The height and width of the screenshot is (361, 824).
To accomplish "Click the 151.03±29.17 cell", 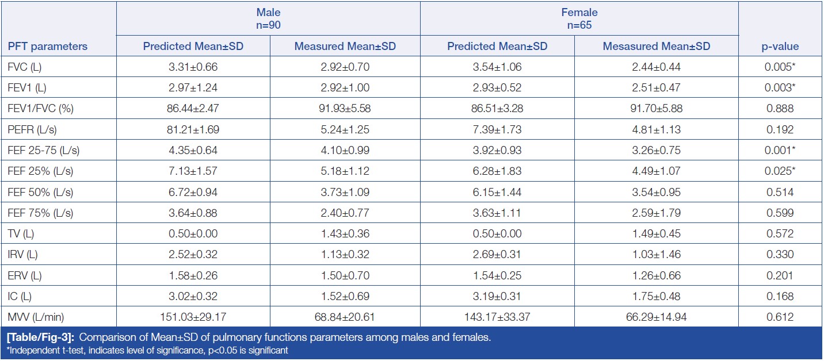I will [x=193, y=317].
